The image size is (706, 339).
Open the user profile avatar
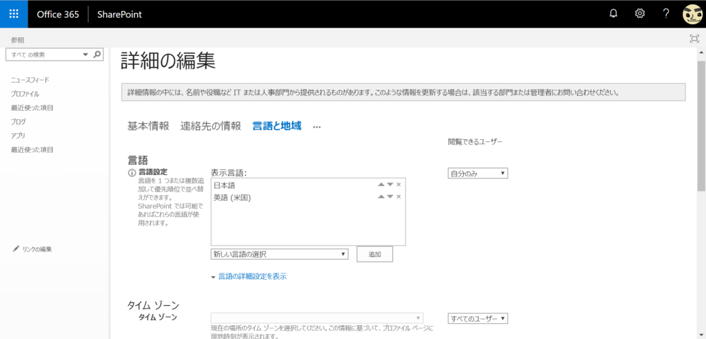tap(692, 15)
